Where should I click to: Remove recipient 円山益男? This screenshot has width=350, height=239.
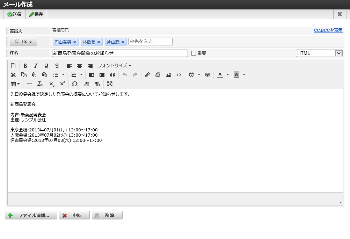pyautogui.click(x=74, y=42)
